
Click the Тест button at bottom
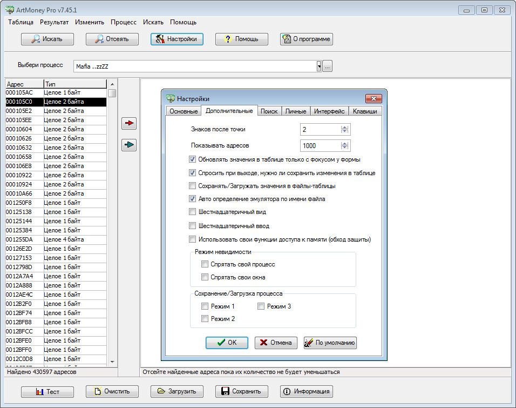pos(47,391)
